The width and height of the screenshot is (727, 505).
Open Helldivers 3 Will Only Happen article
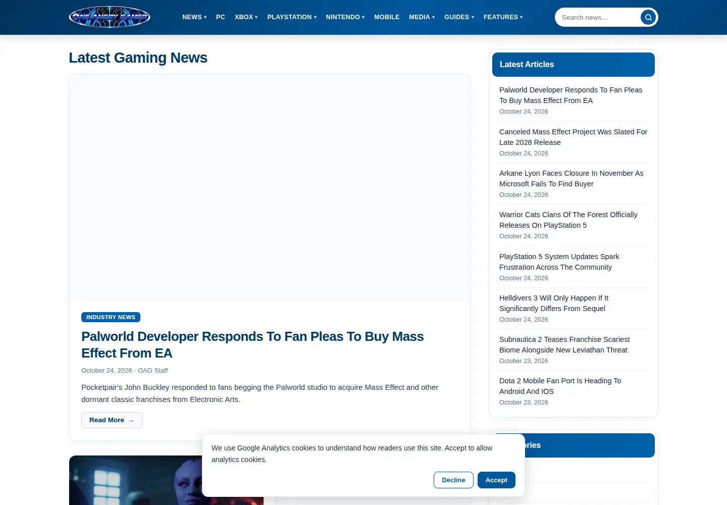[x=554, y=303]
